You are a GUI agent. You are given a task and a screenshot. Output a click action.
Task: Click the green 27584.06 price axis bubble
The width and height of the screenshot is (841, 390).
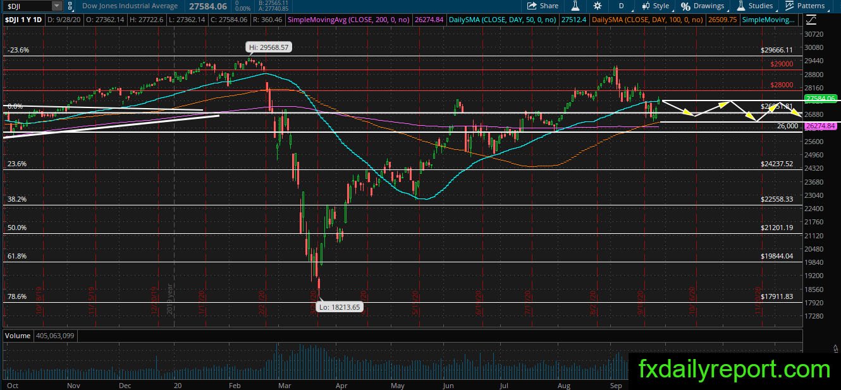point(820,99)
